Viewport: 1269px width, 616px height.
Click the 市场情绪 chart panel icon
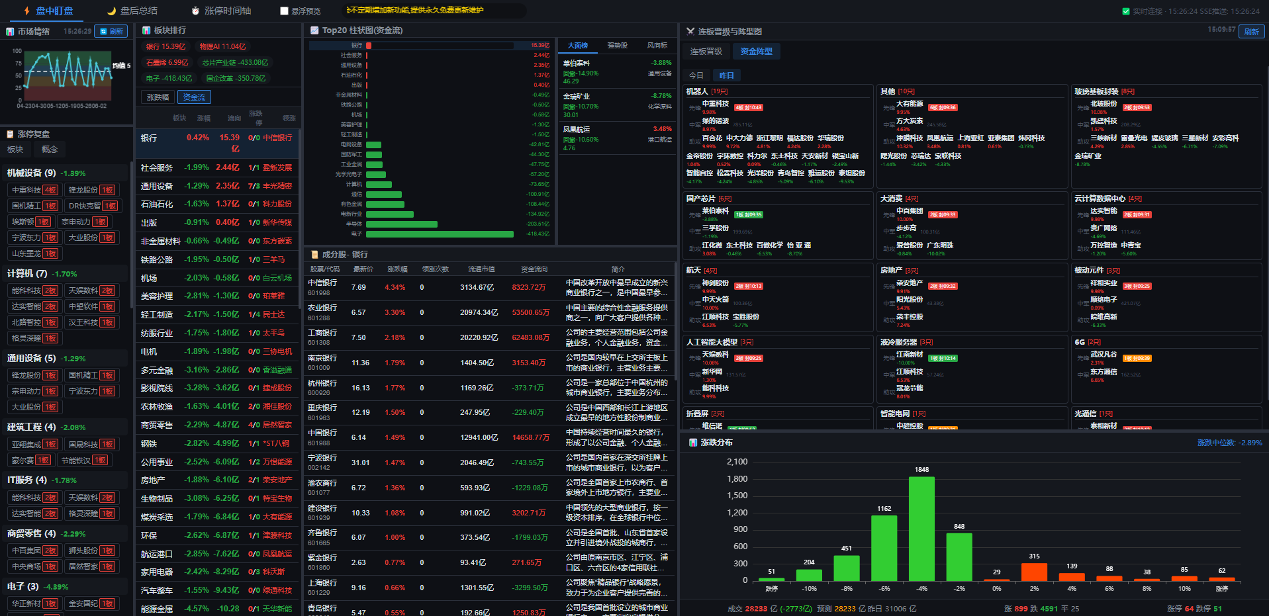pyautogui.click(x=10, y=31)
